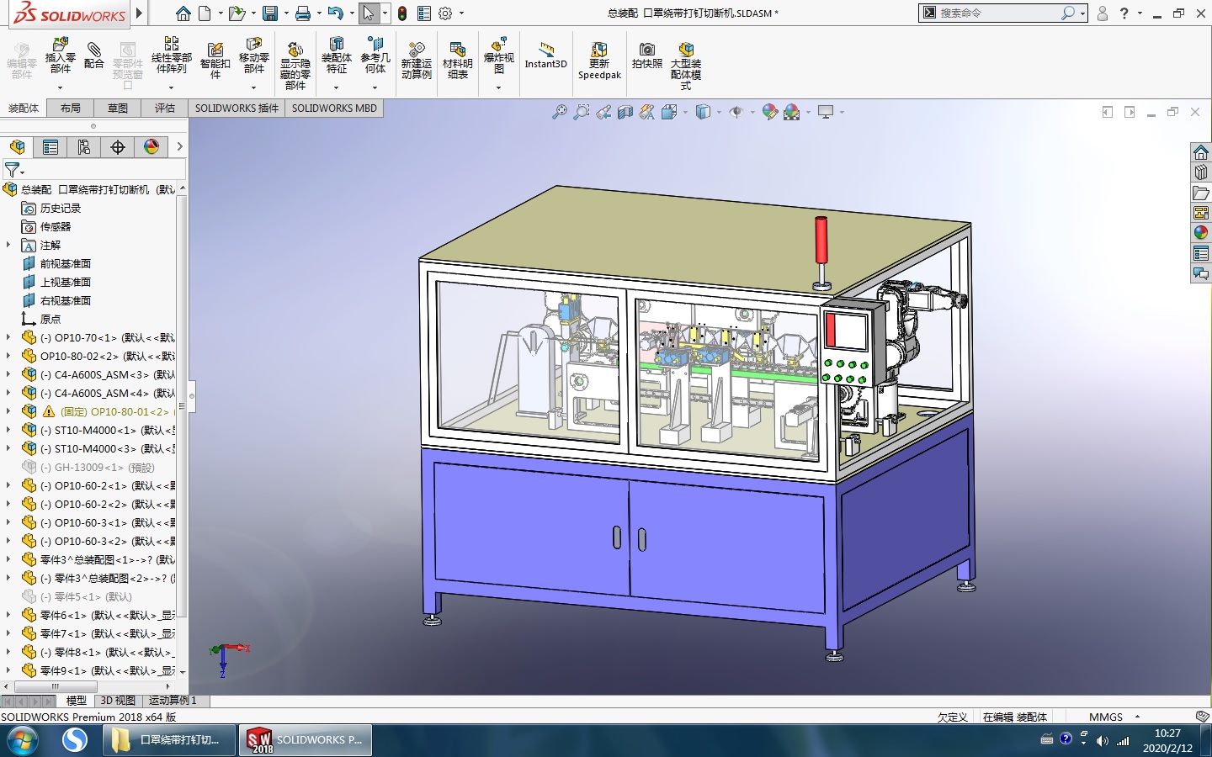Open Edit Appearance color ball in view toolbar
The width and height of the screenshot is (1212, 757).
click(x=769, y=112)
